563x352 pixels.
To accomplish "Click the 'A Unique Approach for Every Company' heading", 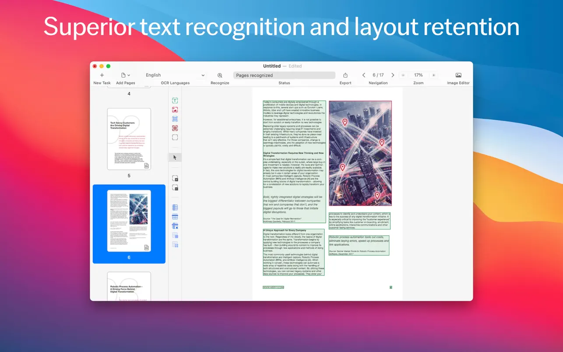I will tap(284, 230).
